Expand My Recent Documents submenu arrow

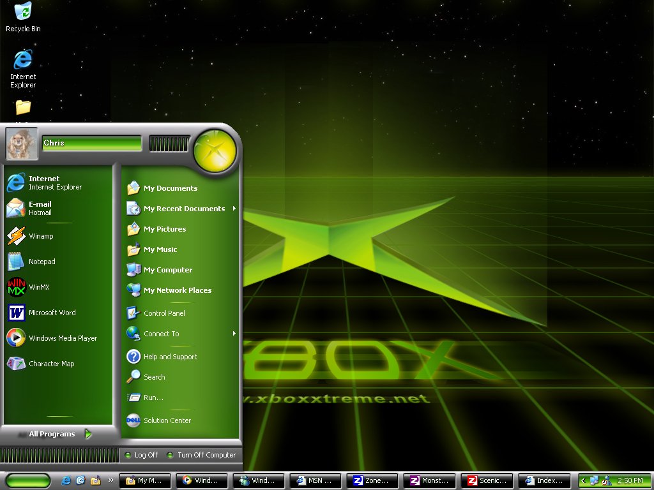pyautogui.click(x=234, y=209)
